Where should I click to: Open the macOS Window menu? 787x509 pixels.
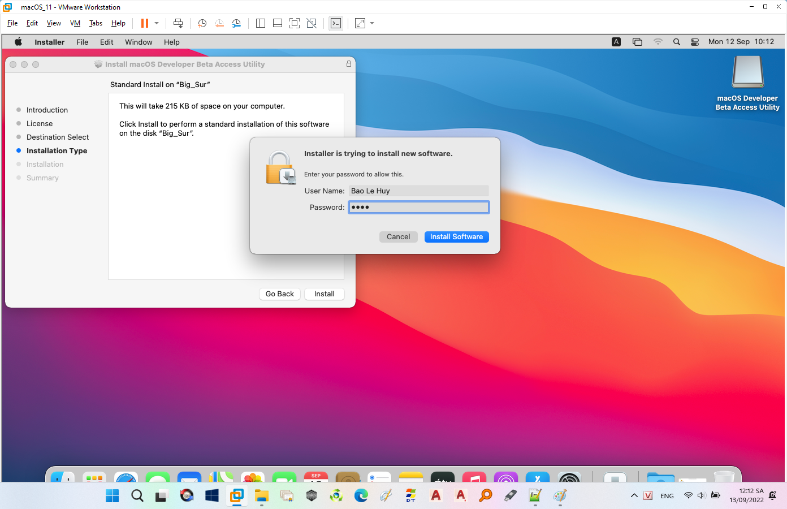click(x=139, y=42)
